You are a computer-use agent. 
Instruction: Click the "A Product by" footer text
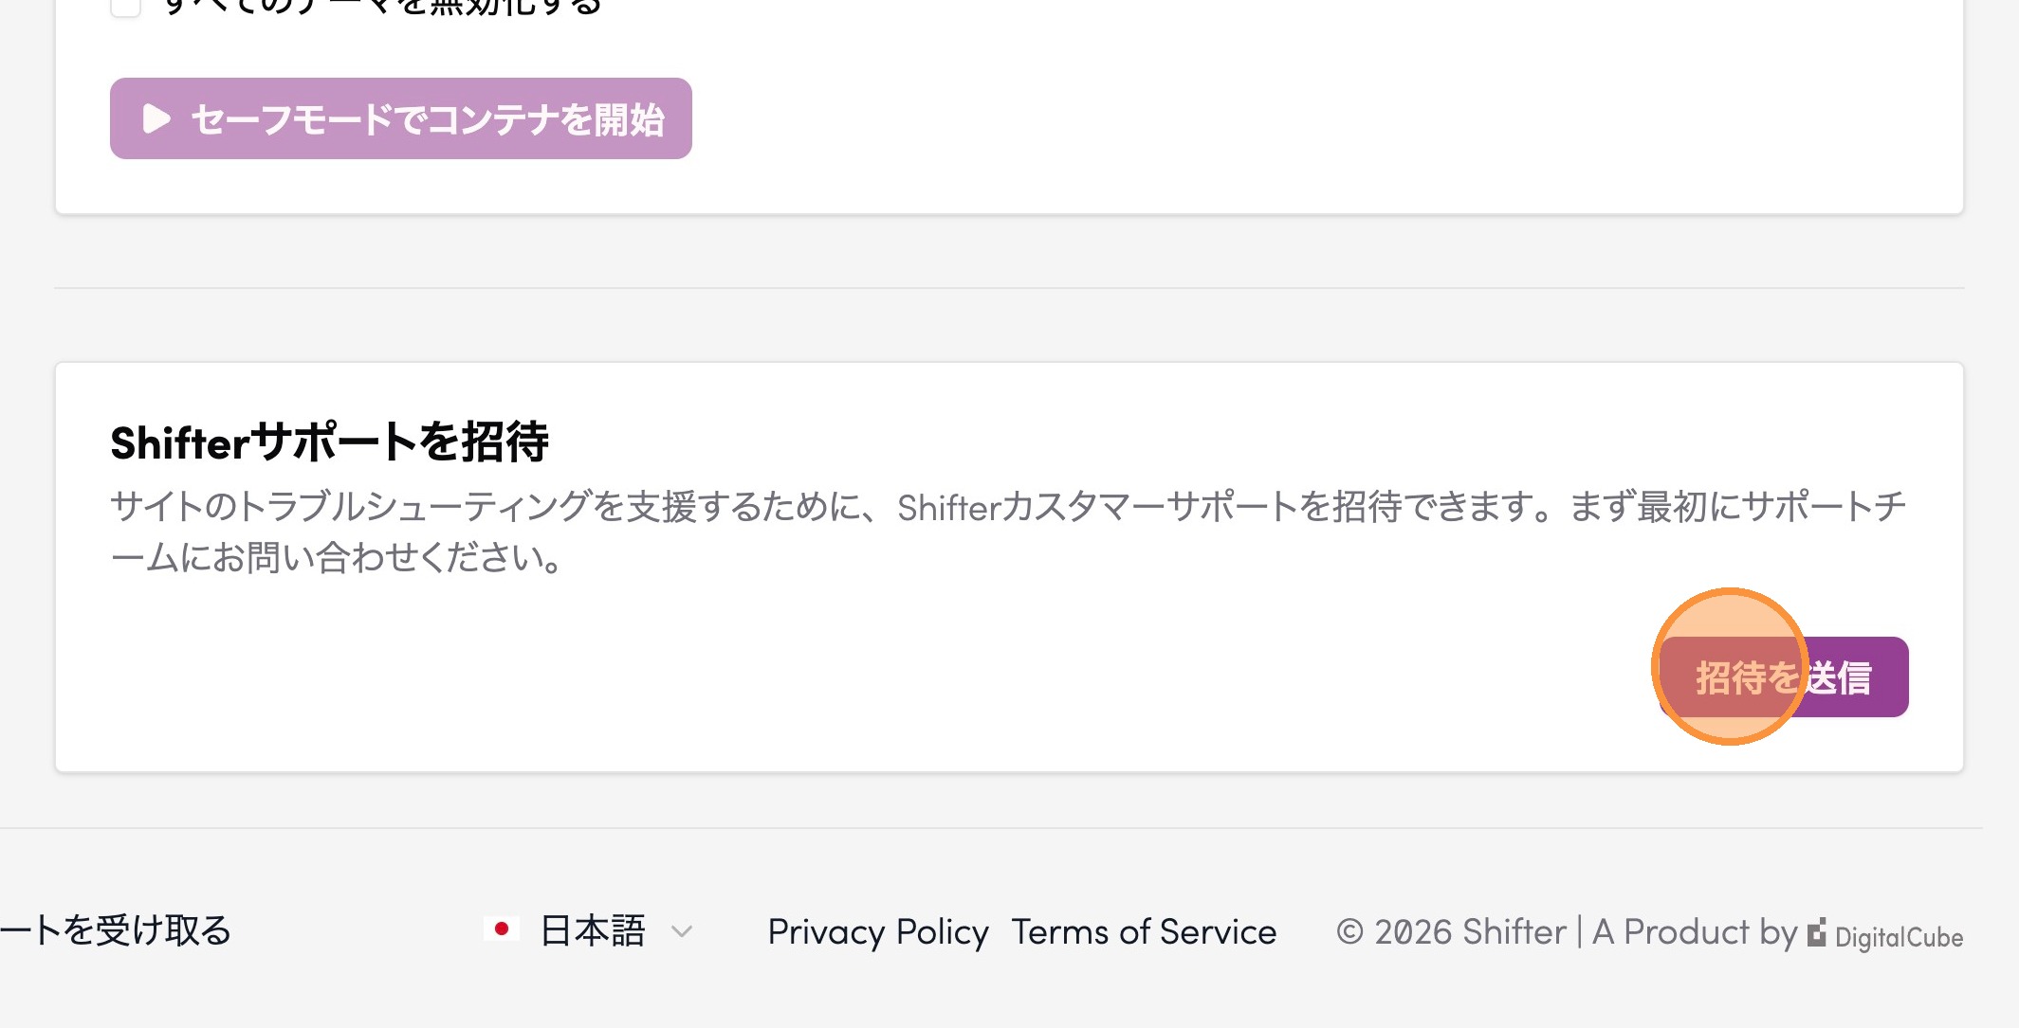[1695, 932]
